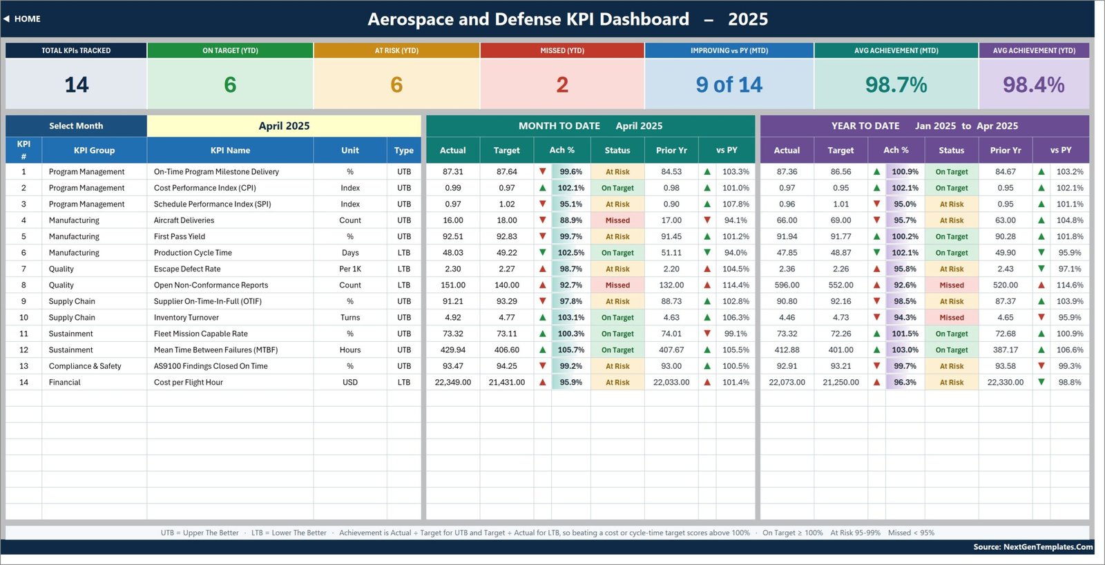
Task: Select the MTD Target column header
Action: (x=507, y=150)
